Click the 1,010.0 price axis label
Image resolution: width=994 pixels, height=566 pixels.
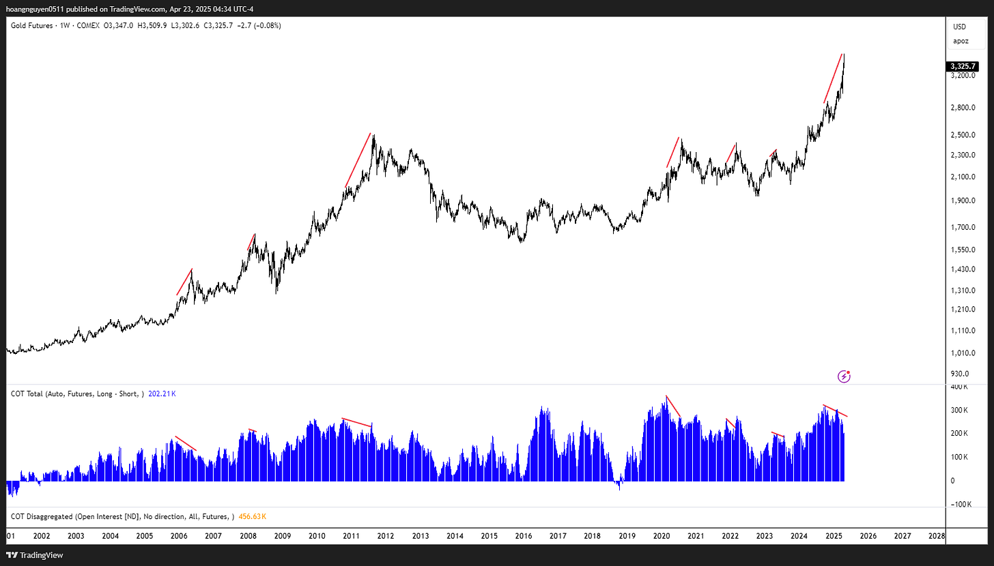pos(964,353)
